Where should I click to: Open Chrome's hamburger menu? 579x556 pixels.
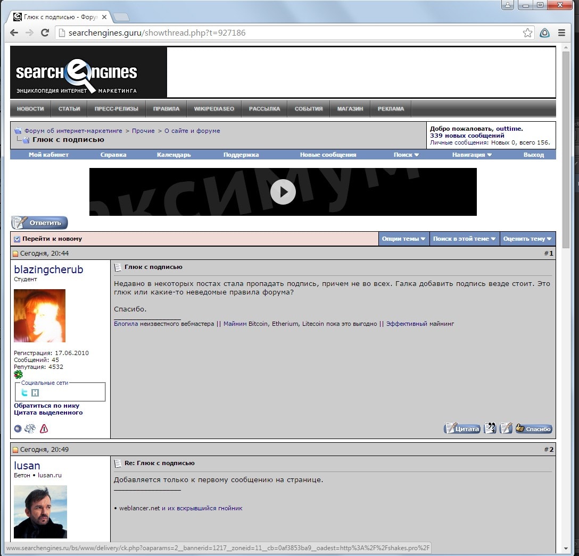(561, 33)
